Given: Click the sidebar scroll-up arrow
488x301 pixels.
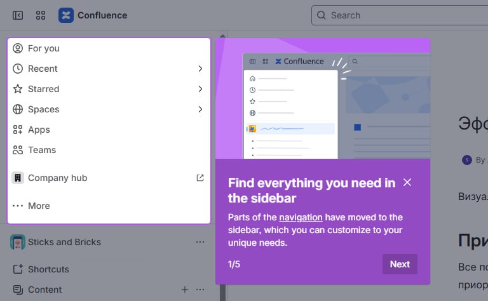Looking at the screenshot, I should tap(222, 36).
